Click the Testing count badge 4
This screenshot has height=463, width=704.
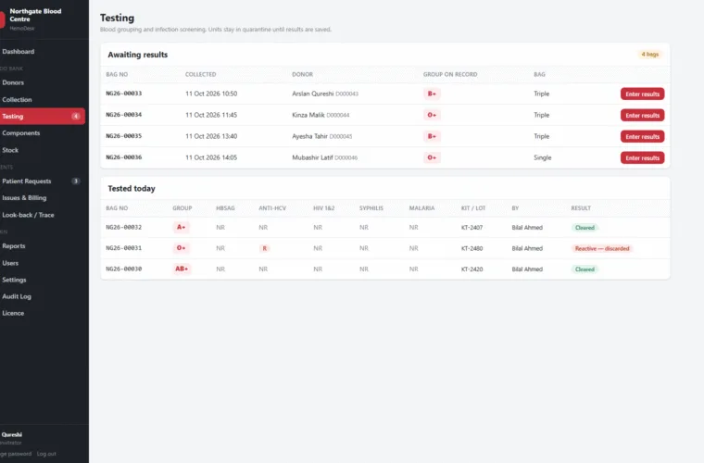(x=76, y=116)
